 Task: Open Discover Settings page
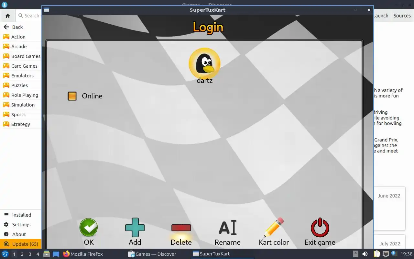(x=21, y=225)
